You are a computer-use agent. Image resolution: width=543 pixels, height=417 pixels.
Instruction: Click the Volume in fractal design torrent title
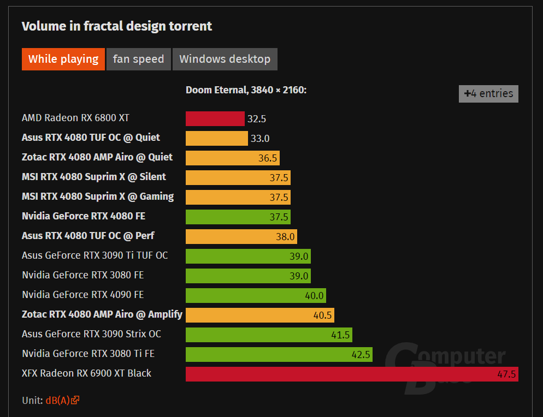click(117, 26)
